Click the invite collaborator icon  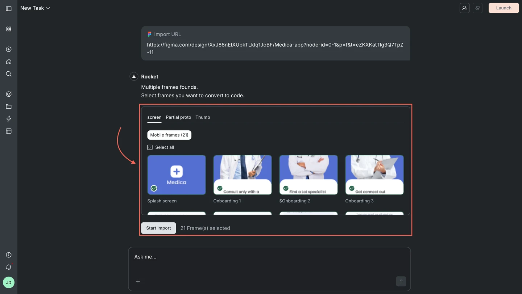(x=464, y=8)
